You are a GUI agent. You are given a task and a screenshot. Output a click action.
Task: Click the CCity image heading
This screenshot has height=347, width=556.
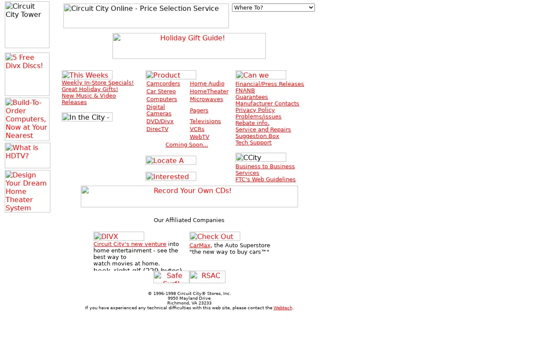point(261,157)
